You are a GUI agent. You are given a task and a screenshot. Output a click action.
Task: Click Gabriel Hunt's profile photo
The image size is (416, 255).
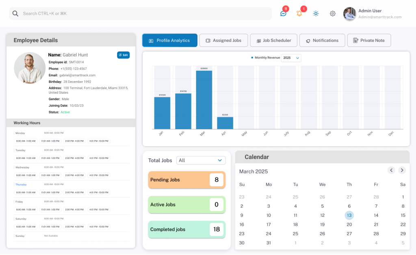[x=30, y=68]
